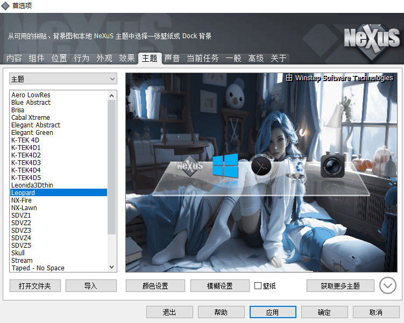404x323 pixels.
Task: Click the 获取更多主题 button
Action: pos(341,286)
